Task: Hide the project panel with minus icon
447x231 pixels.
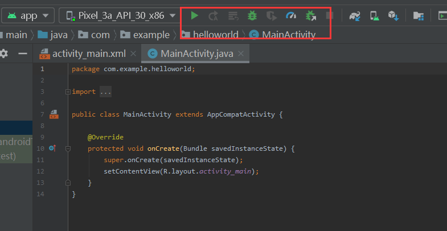Action: click(23, 53)
